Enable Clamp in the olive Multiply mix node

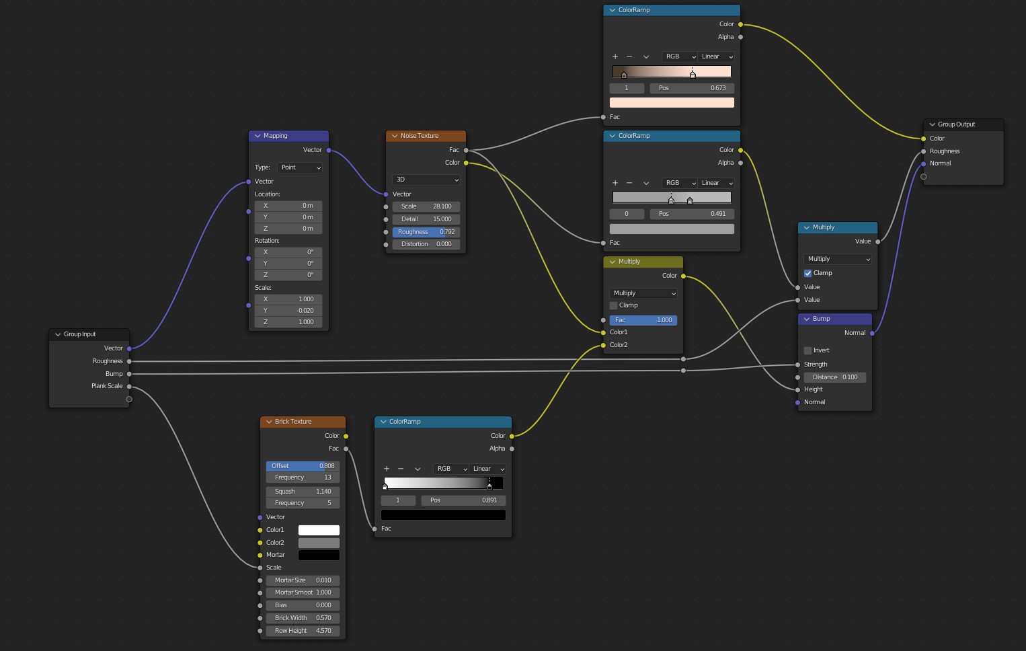(x=614, y=305)
